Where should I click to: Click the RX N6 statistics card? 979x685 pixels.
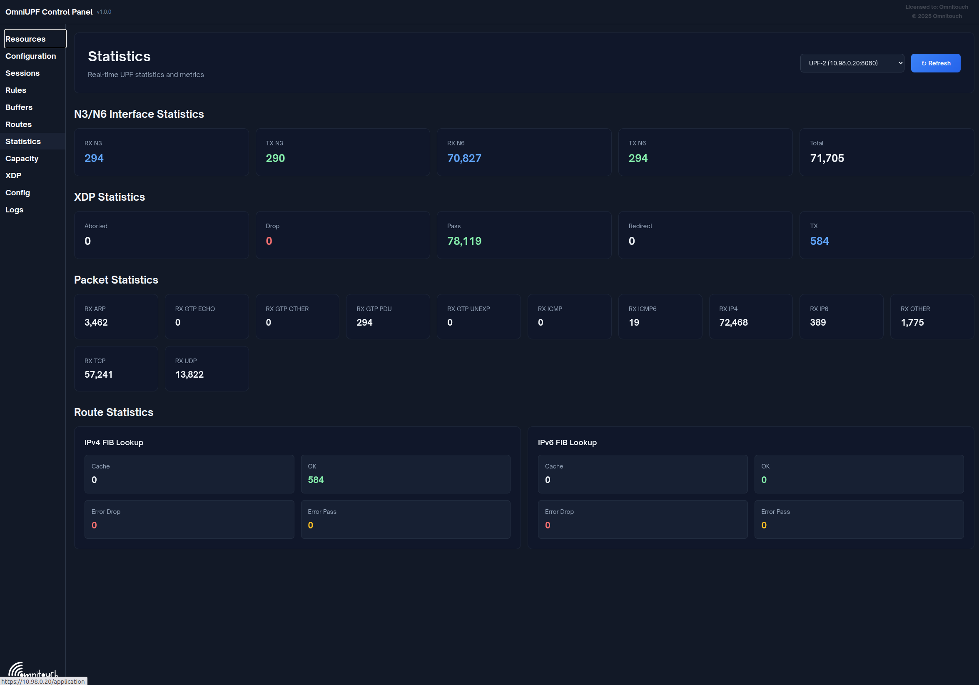523,152
